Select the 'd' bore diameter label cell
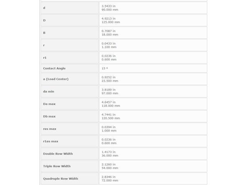 pyautogui.click(x=69, y=8)
